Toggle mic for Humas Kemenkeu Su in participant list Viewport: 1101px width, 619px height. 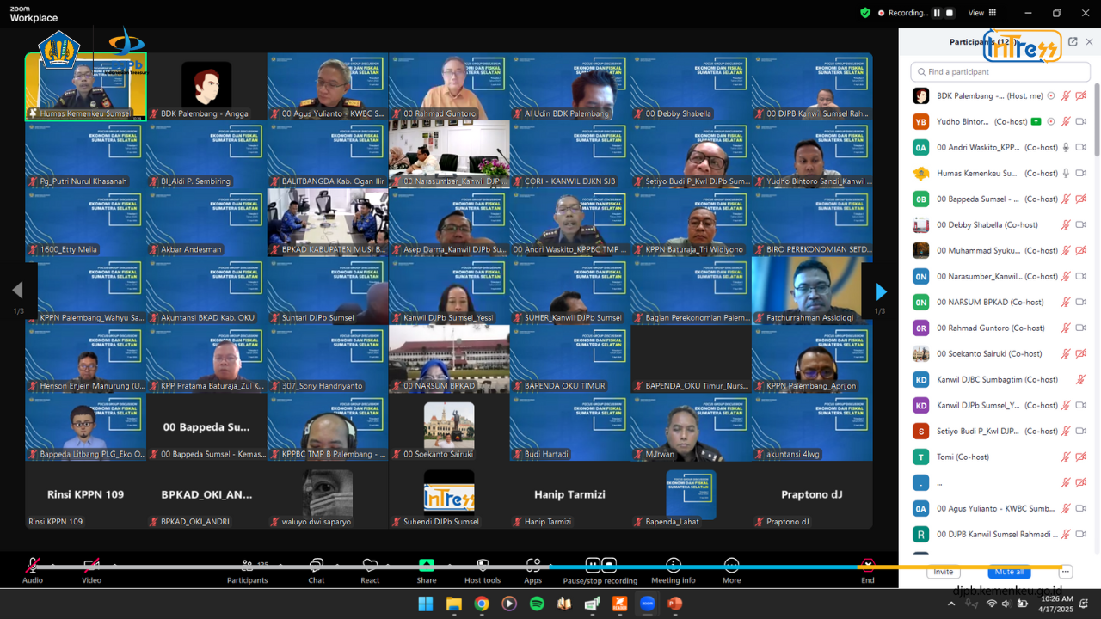[x=1066, y=173]
